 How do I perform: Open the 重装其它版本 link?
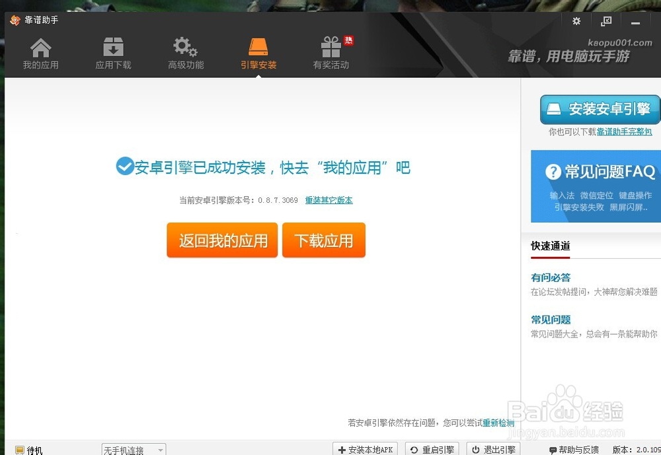tap(329, 200)
